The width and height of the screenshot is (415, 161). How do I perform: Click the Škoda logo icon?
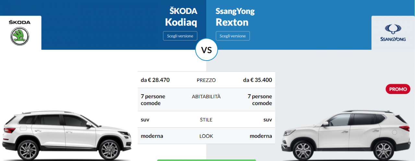tap(20, 36)
